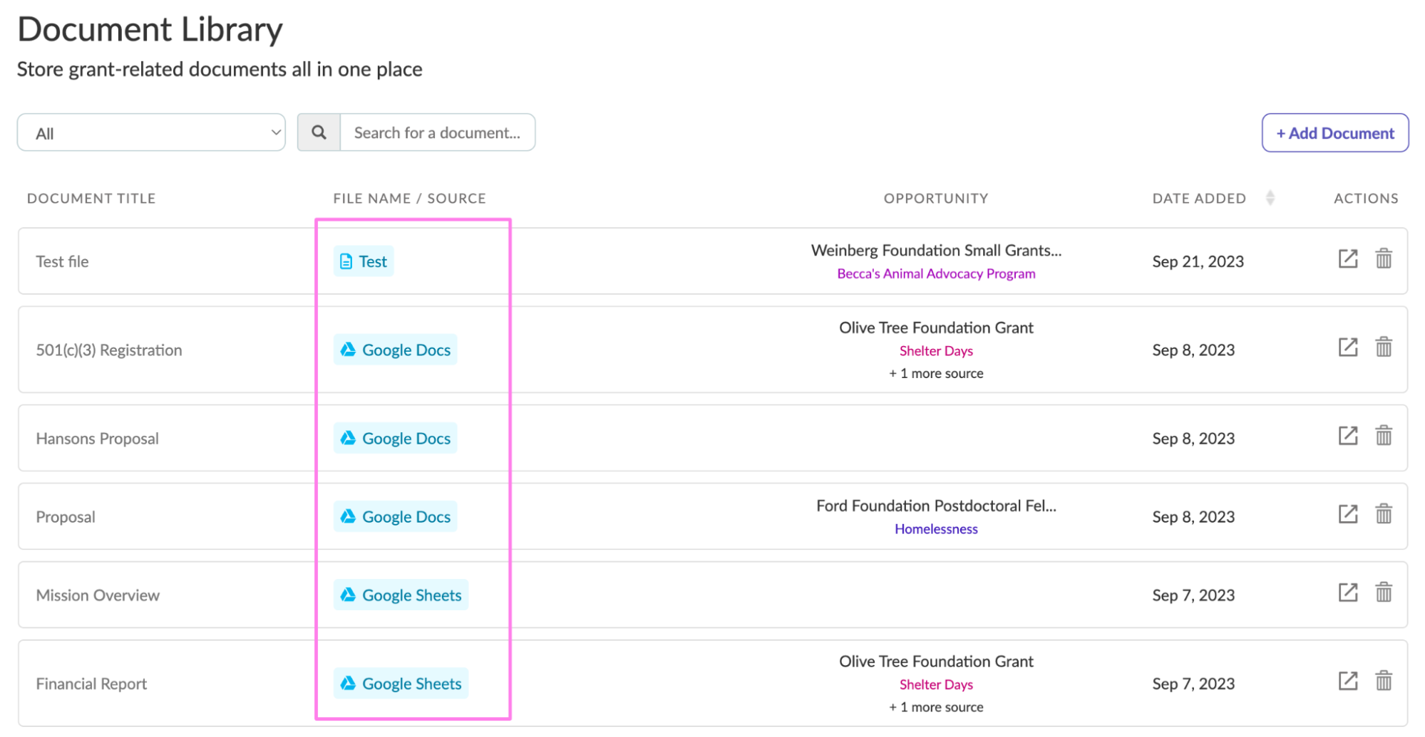This screenshot has height=737, width=1425.
Task: Click the Add Document button
Action: point(1334,133)
